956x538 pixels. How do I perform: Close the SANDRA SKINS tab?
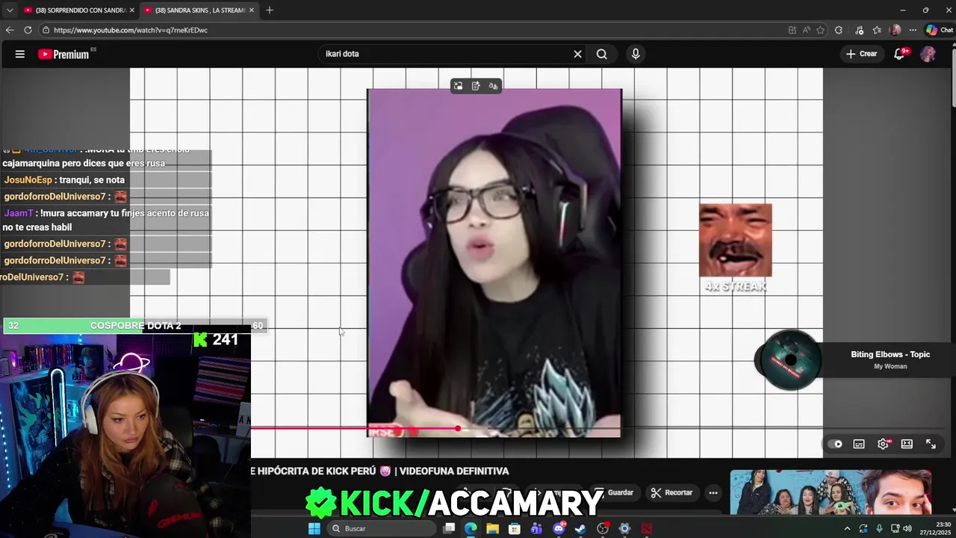pyautogui.click(x=252, y=10)
